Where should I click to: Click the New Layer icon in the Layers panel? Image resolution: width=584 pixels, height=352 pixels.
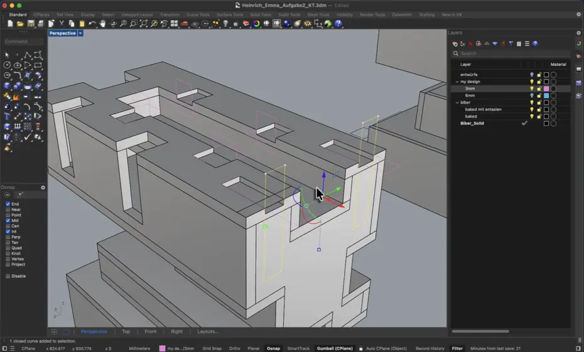point(455,43)
